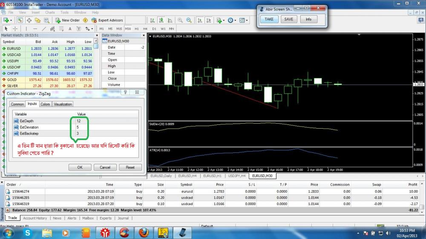Switch to M30 timeframe
This screenshot has height=239, width=426.
coord(128,29)
